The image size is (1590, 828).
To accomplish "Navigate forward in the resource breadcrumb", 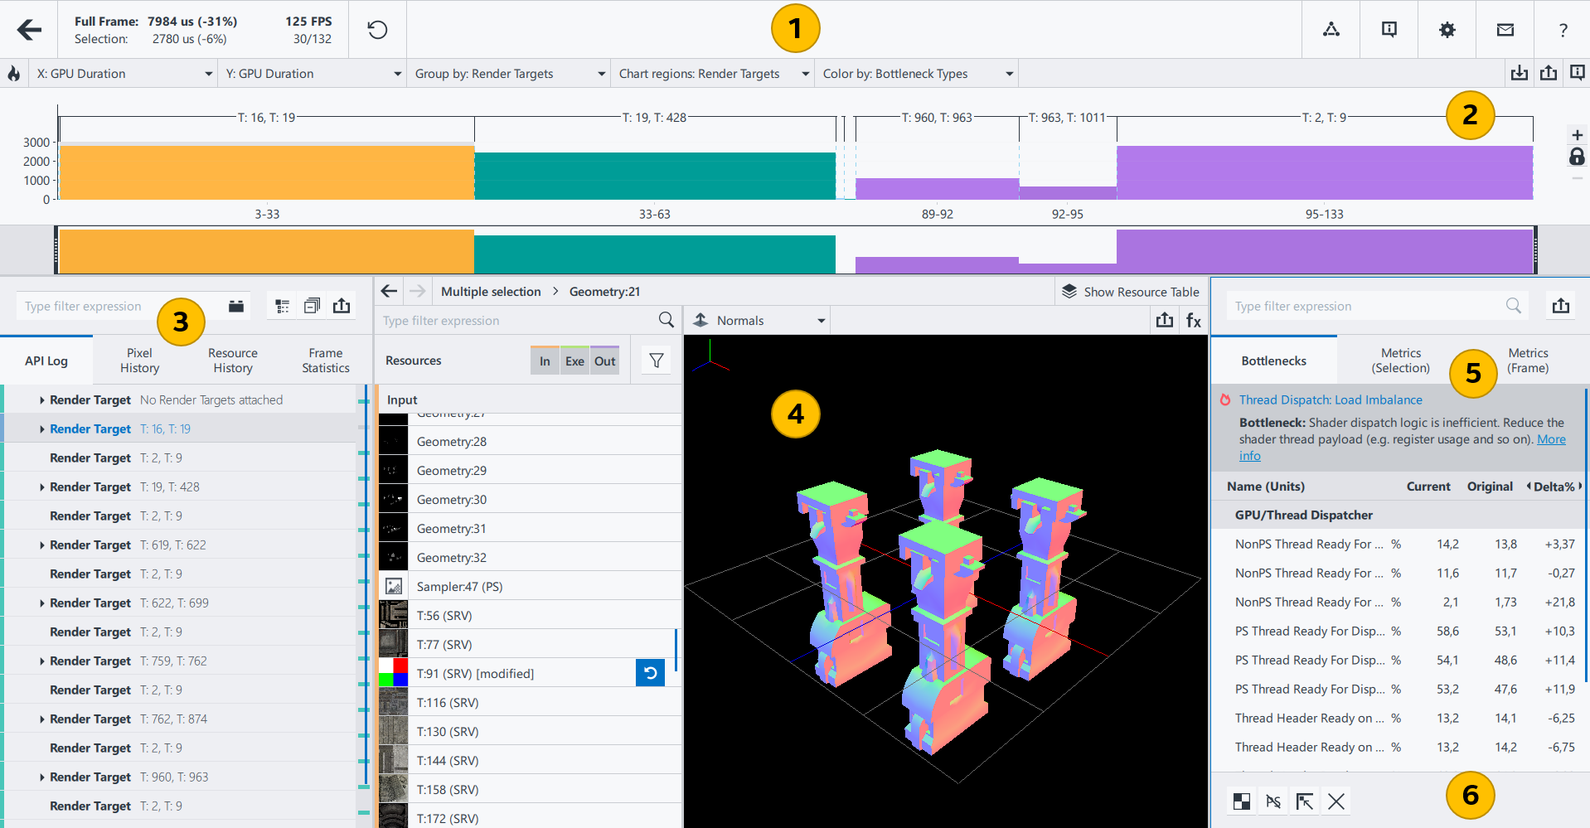I will coord(417,291).
